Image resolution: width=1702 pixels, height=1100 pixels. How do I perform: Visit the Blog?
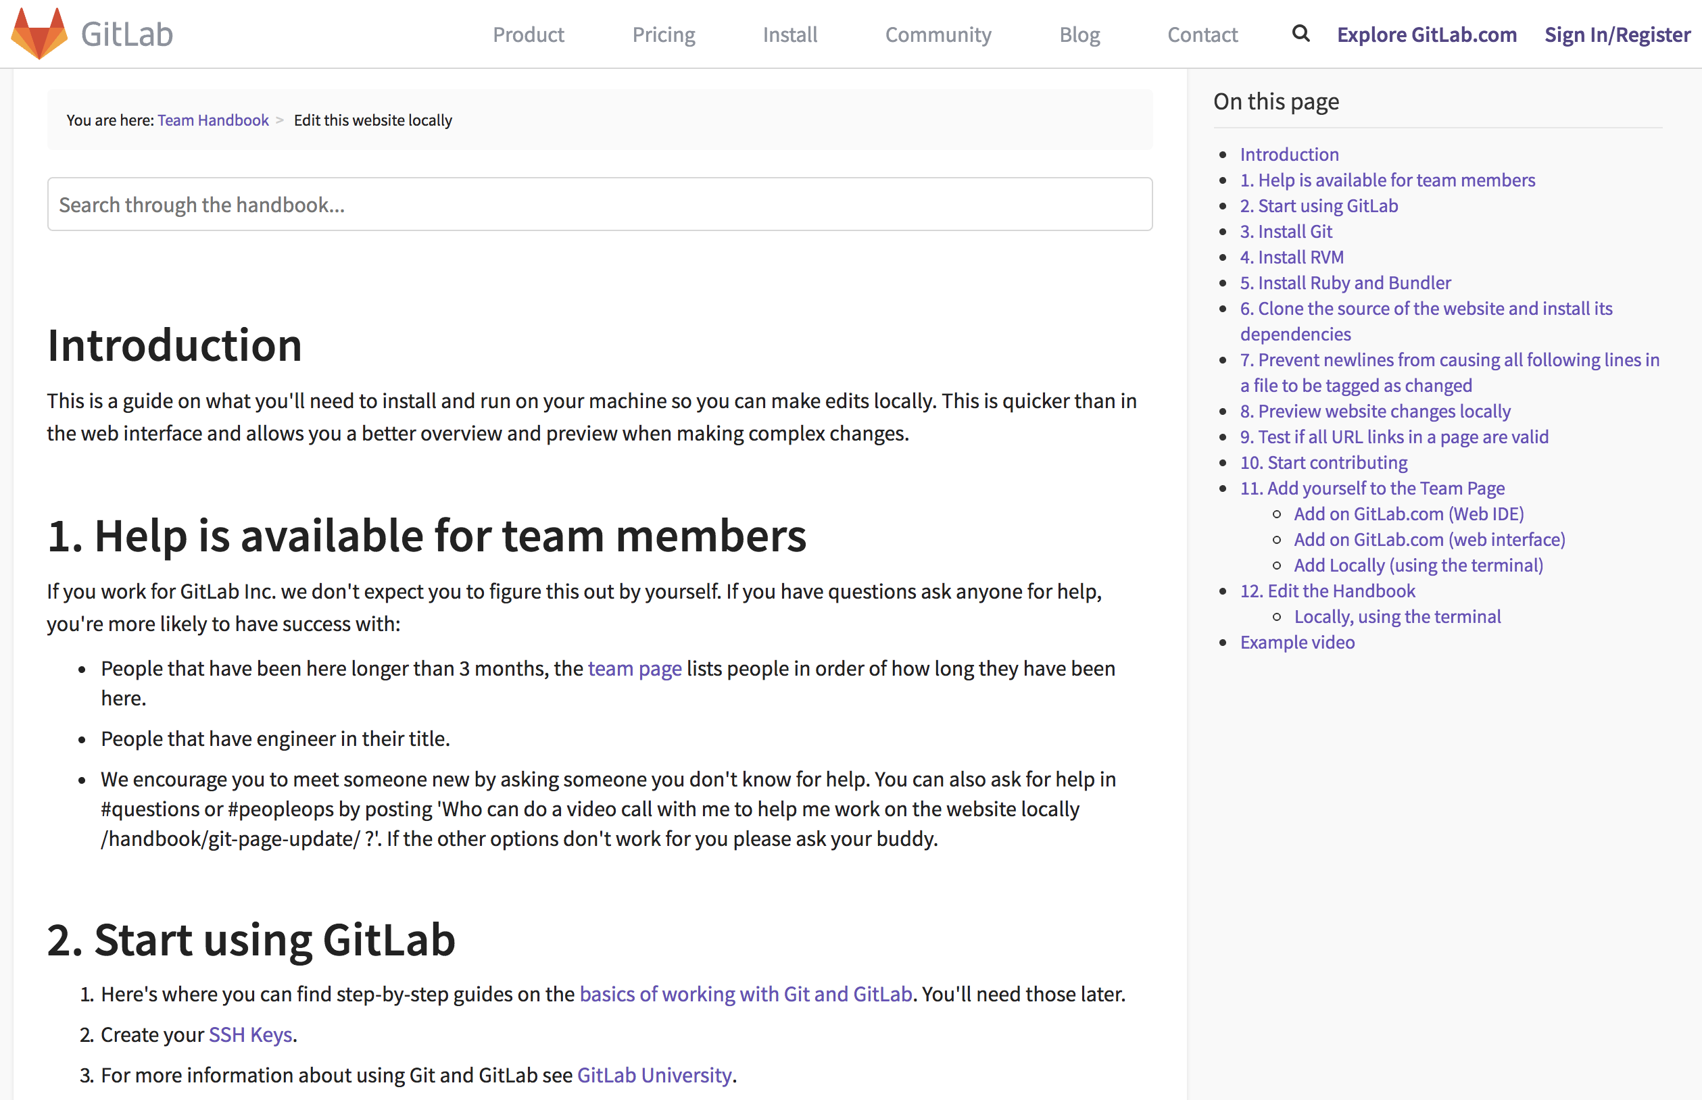tap(1079, 34)
